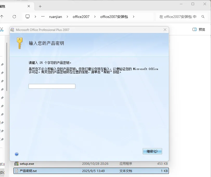Expand the chevron after office2007
Image resolution: width=211 pixels, height=177 pixels.
click(x=95, y=17)
